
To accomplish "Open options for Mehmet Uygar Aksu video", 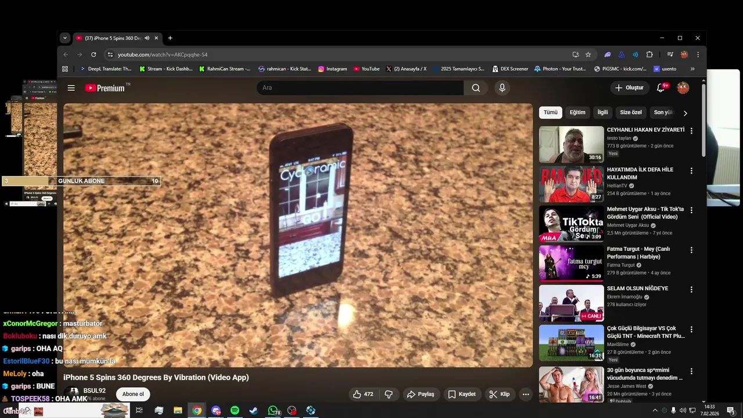I will 691,210.
